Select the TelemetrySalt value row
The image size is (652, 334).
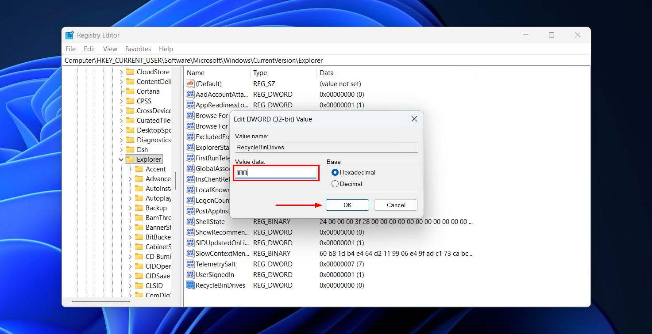330,264
